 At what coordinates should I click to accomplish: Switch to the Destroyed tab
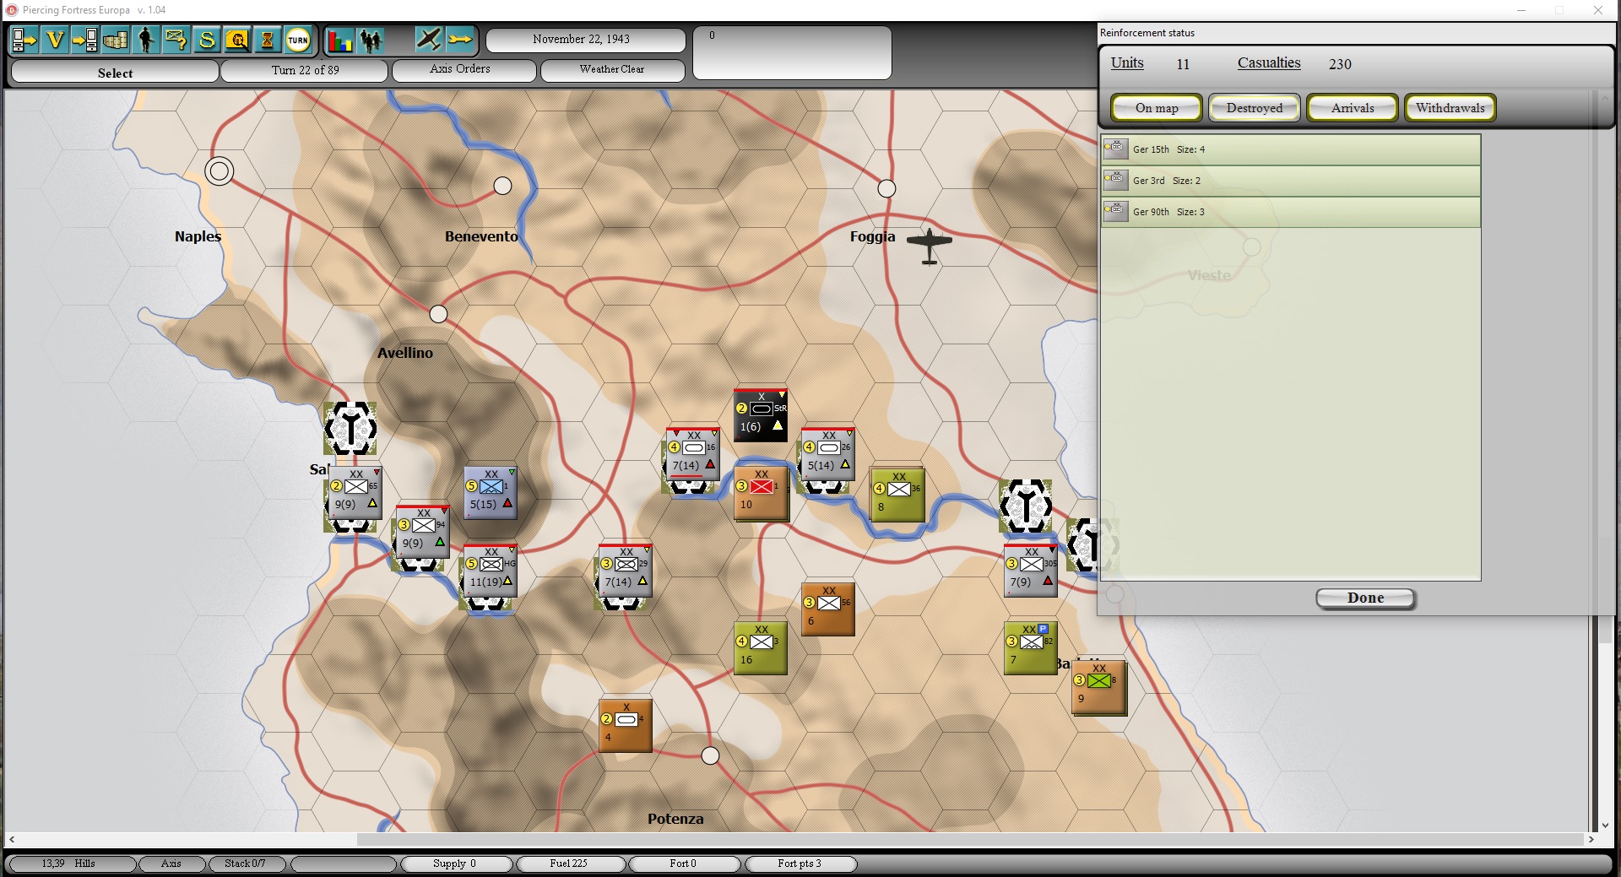pyautogui.click(x=1255, y=108)
